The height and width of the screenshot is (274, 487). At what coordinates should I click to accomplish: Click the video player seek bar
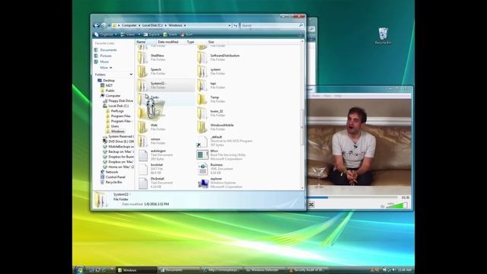tap(352, 197)
